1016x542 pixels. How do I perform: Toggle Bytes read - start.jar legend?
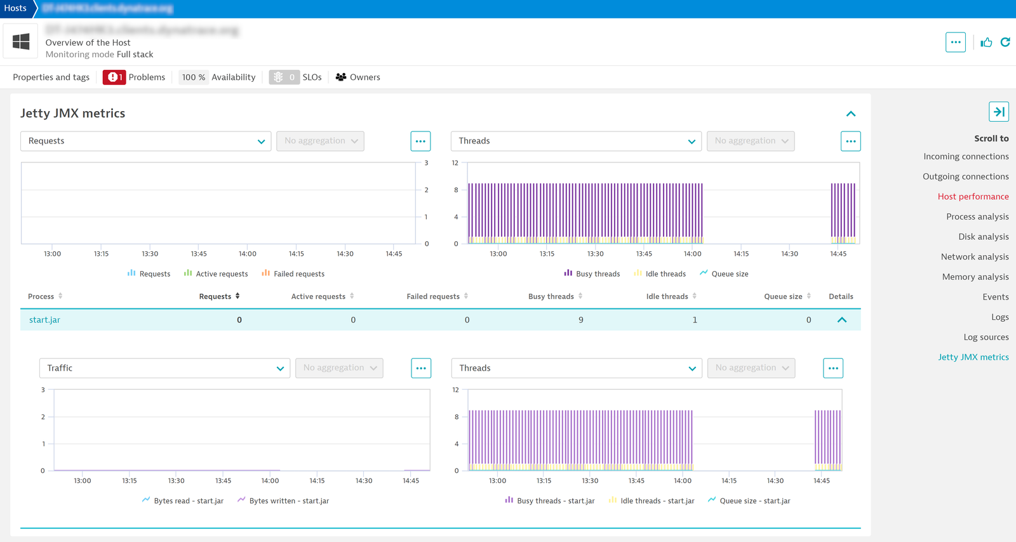click(x=183, y=501)
